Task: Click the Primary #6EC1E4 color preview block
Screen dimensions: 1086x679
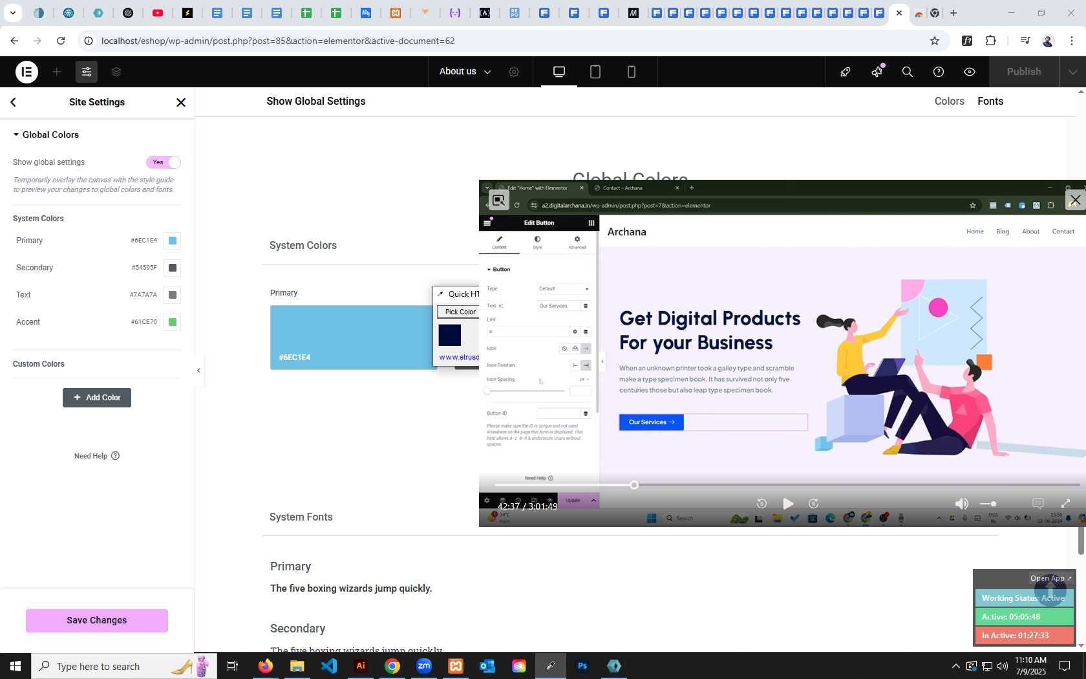Action: [354, 338]
